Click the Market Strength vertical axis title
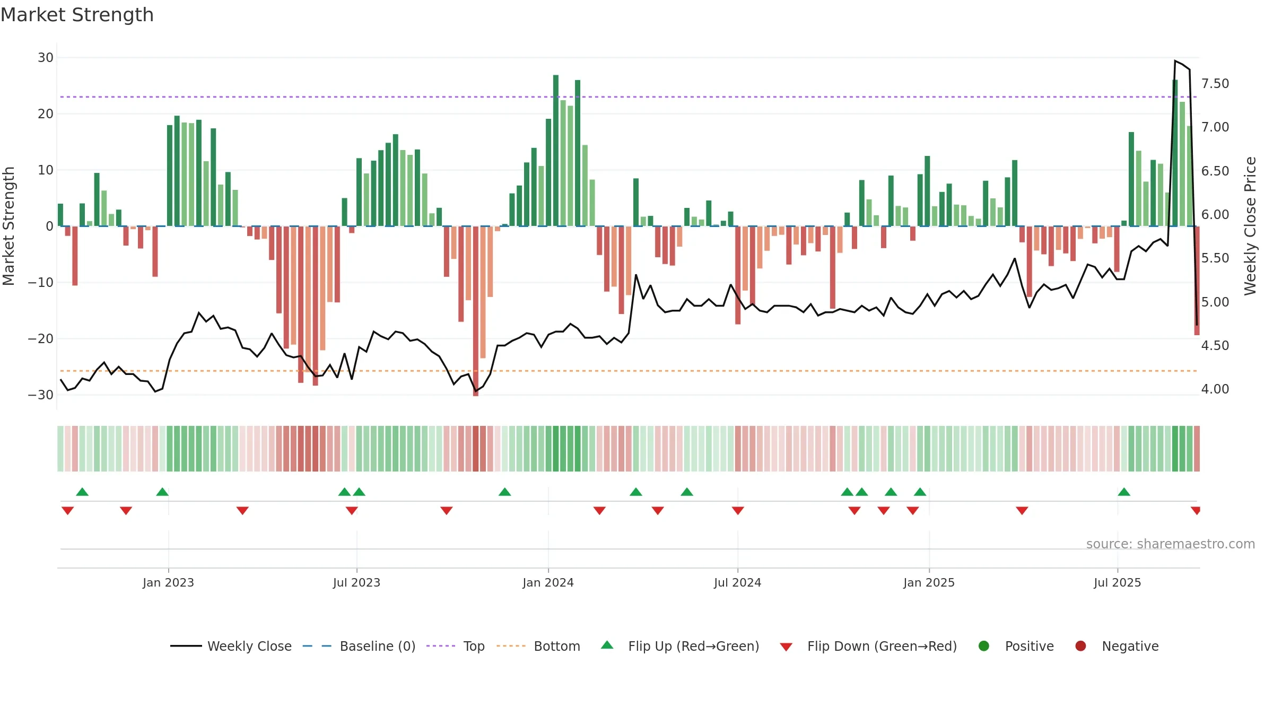 tap(8, 226)
